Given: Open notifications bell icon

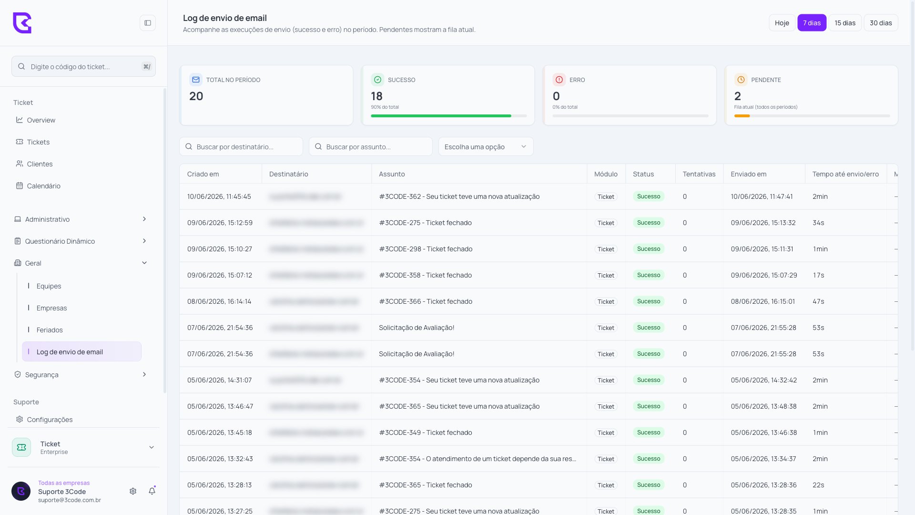Looking at the screenshot, I should point(152,491).
